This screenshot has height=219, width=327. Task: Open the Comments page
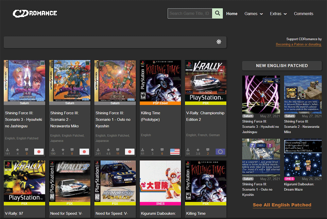[303, 13]
